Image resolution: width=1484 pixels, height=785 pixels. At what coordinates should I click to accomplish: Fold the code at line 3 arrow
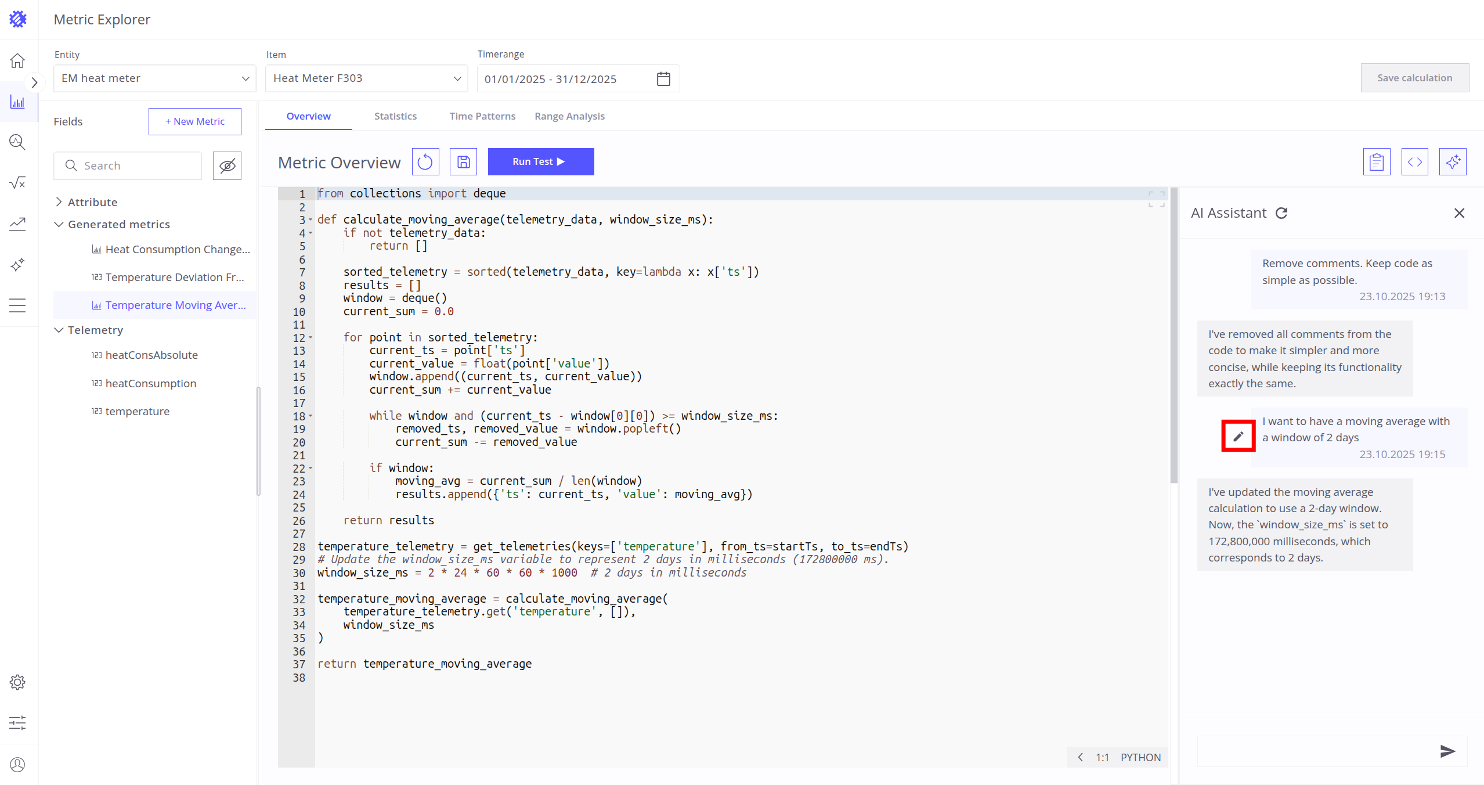pos(310,220)
